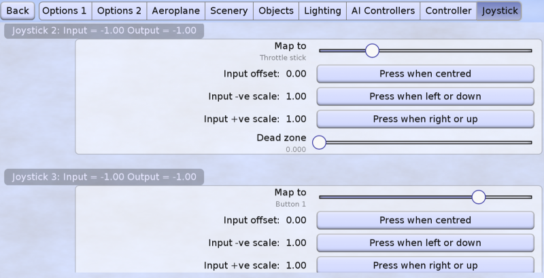Image resolution: width=544 pixels, height=278 pixels.
Task: Open the Options 1 tab
Action: pyautogui.click(x=65, y=11)
